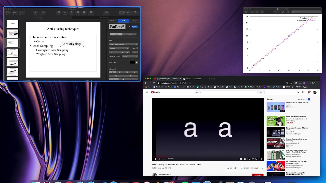
Task: Toggle strikethrough formatting
Action: (128, 52)
